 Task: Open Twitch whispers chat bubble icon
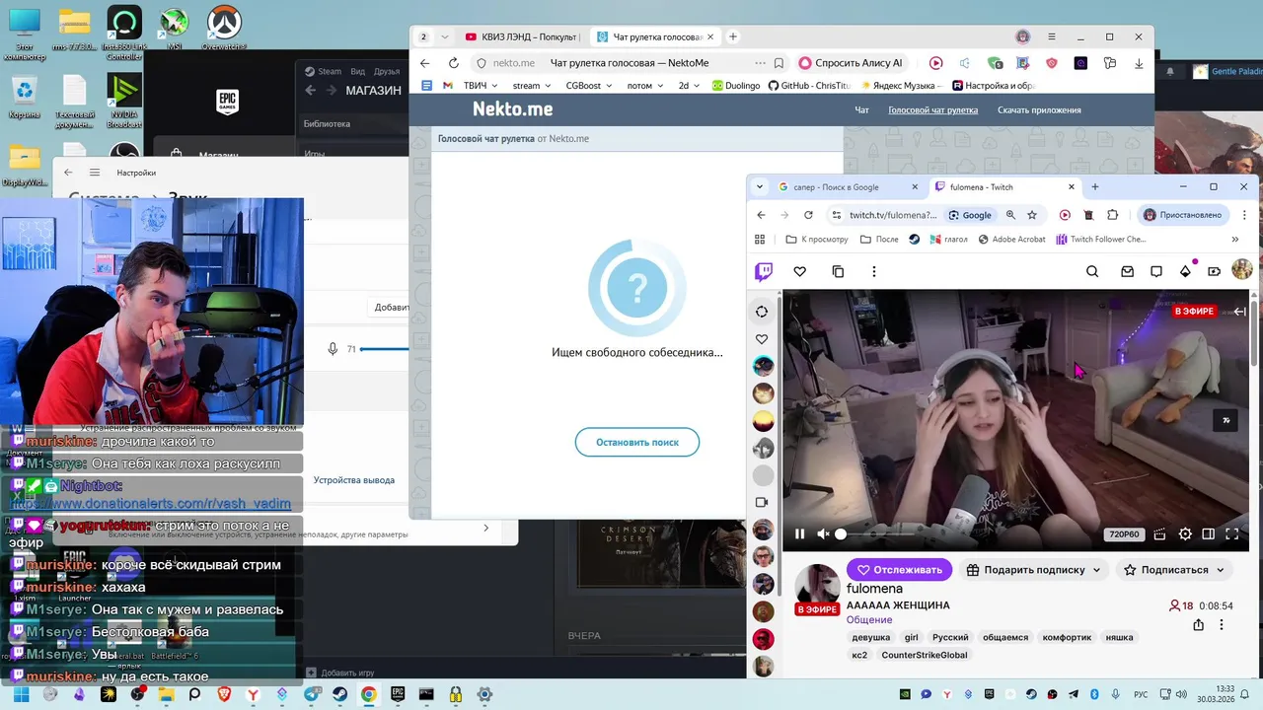[x=1156, y=271]
